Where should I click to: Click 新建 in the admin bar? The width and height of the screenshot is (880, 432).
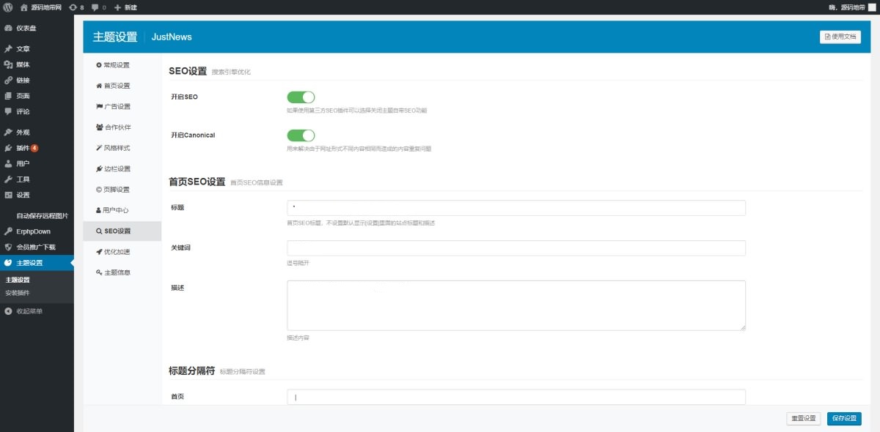coord(125,7)
